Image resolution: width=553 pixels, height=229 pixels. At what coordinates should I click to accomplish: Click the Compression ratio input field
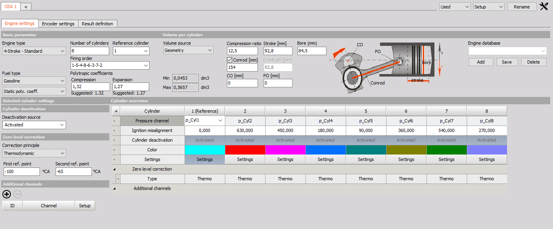coord(242,51)
